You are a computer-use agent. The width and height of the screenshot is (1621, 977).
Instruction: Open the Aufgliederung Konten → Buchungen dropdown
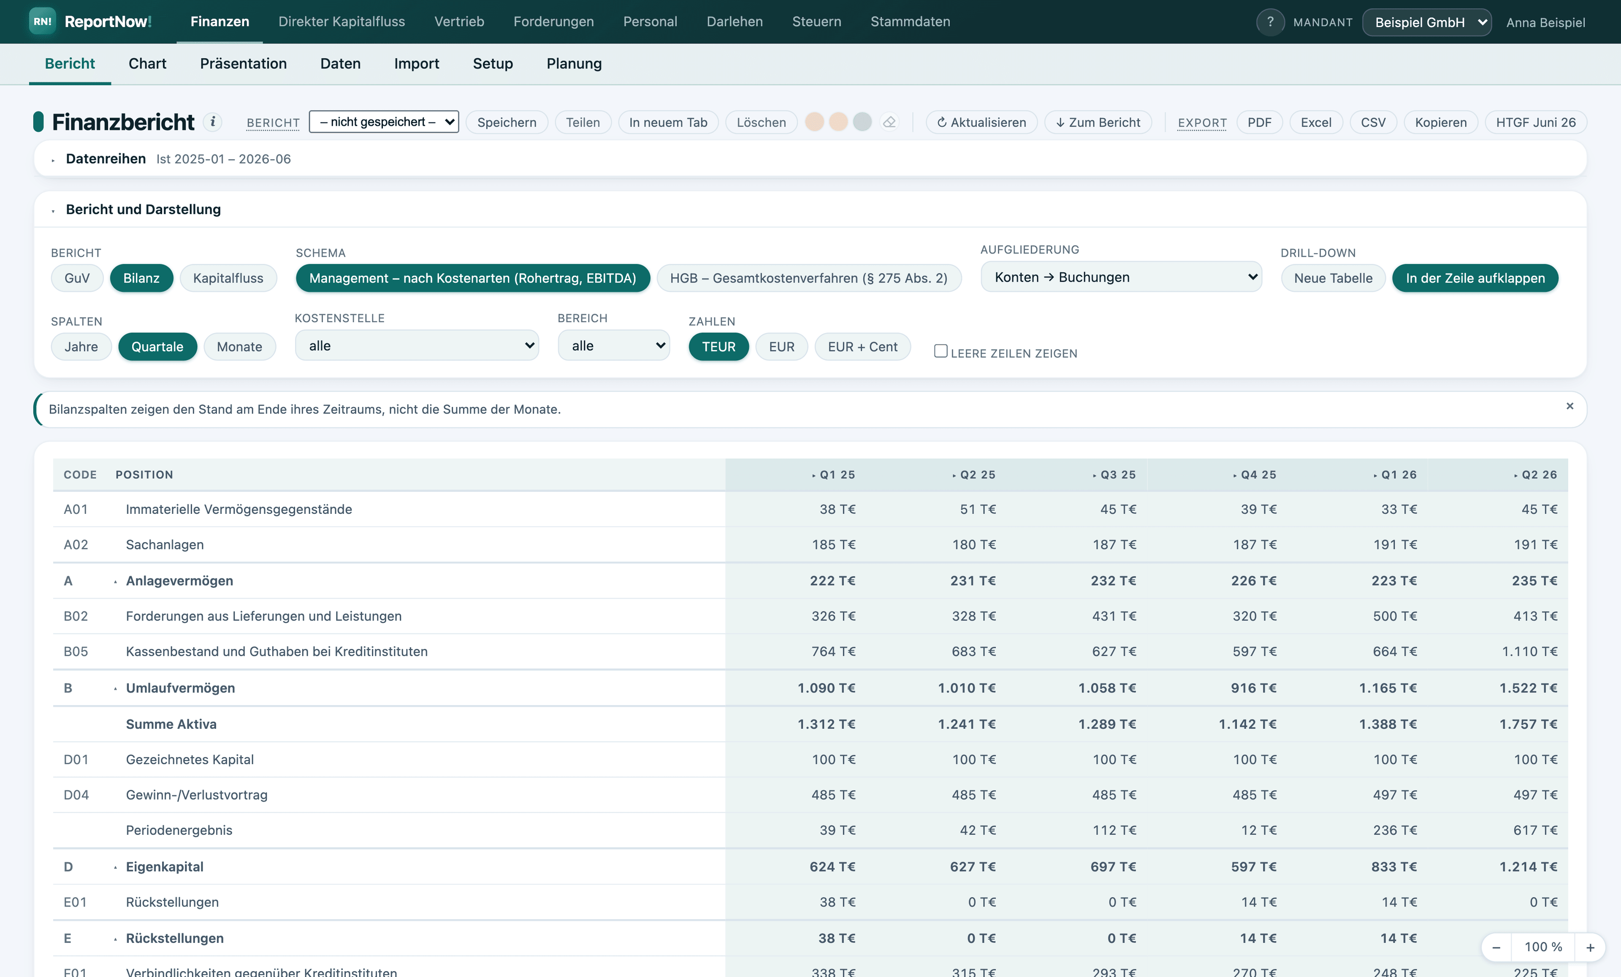pos(1121,277)
